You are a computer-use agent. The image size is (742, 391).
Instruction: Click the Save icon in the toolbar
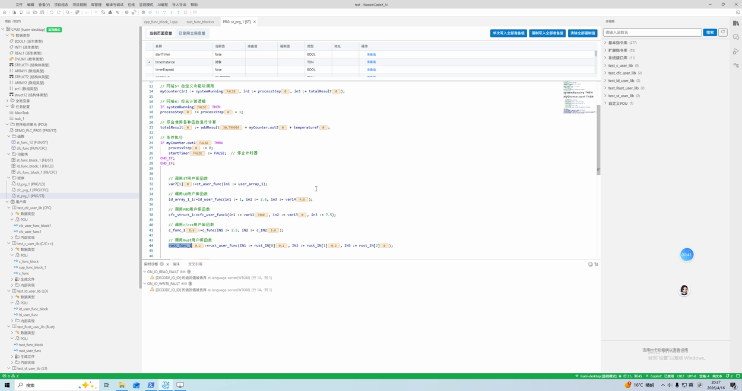pos(42,12)
